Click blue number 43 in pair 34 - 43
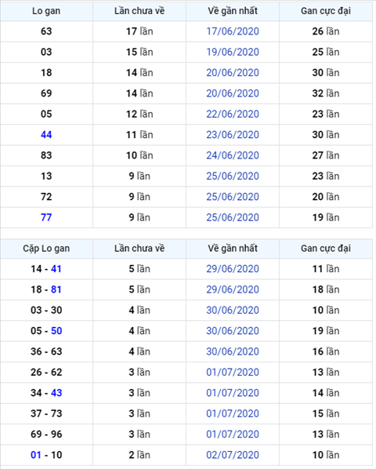Viewport: 376px width, 469px height. 56,393
